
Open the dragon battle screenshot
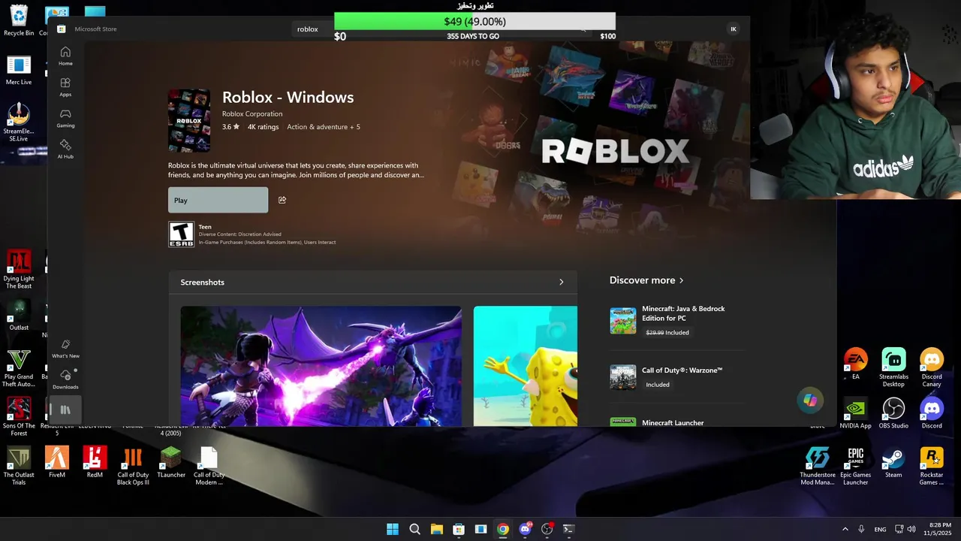(321, 366)
